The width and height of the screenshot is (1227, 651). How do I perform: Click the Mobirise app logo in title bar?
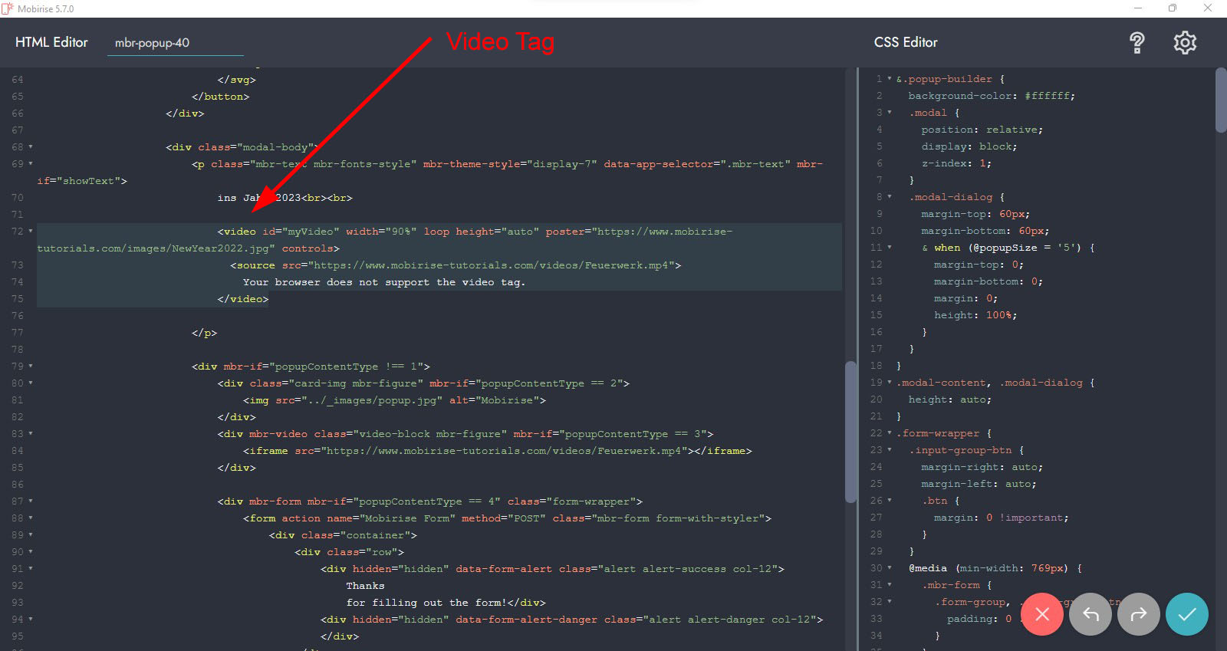8,8
